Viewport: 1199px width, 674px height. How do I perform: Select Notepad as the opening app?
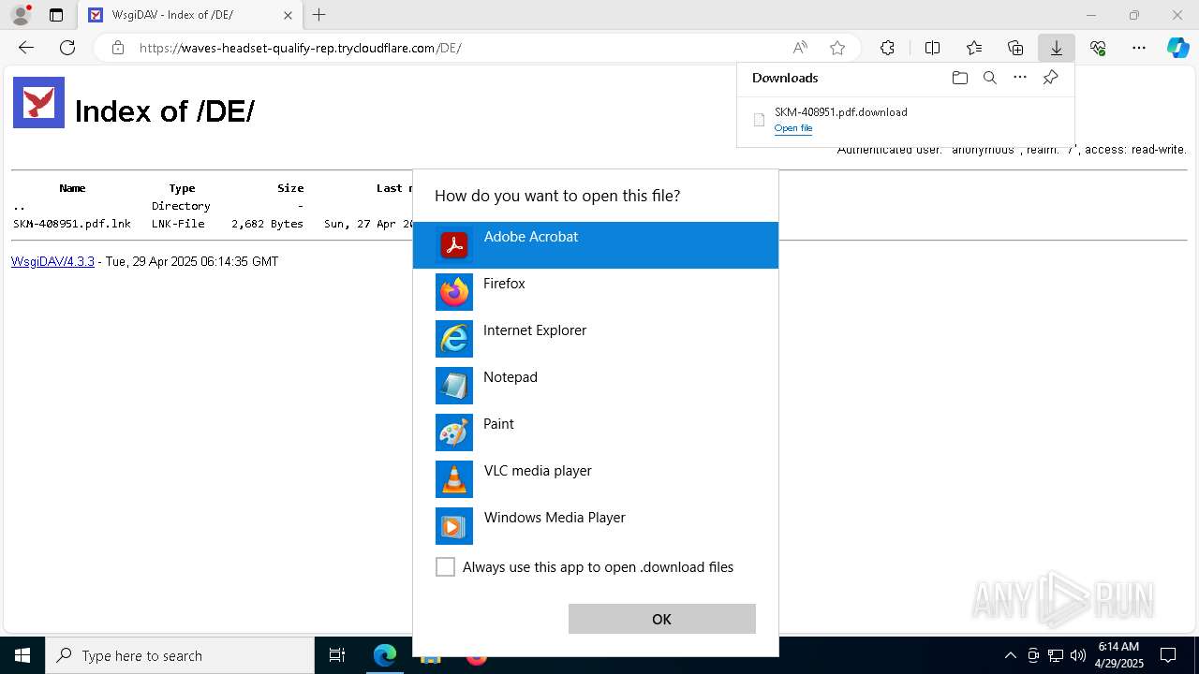click(x=596, y=386)
